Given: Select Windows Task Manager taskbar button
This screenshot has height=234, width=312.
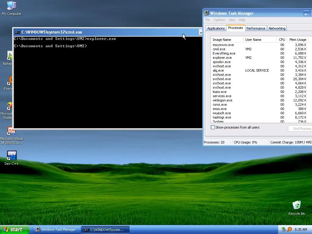Looking at the screenshot, I should 56,230.
